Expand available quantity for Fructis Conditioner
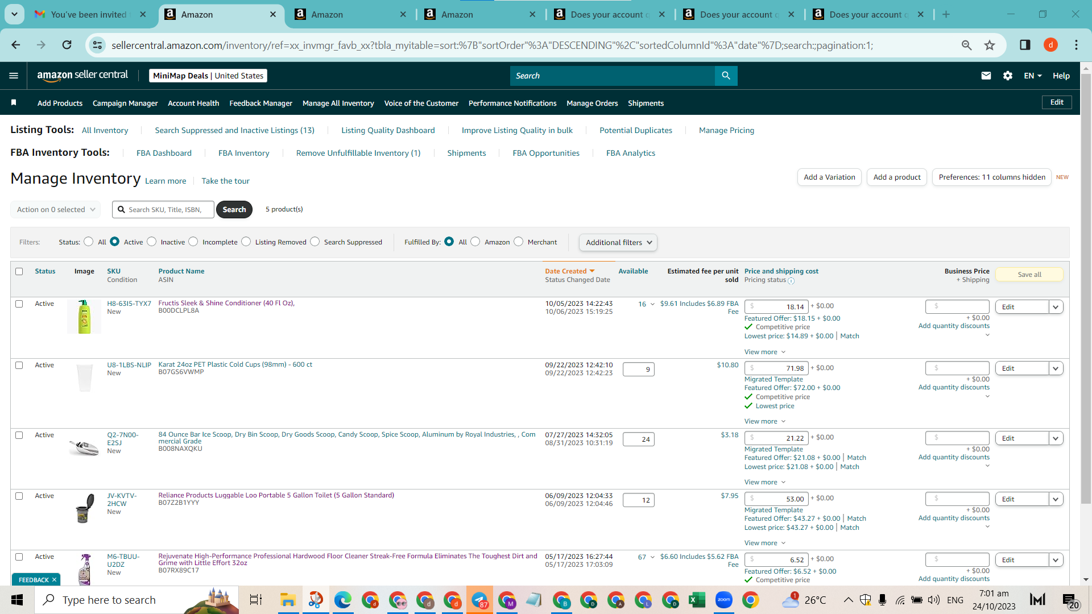Viewport: 1092px width, 614px height. pos(652,304)
